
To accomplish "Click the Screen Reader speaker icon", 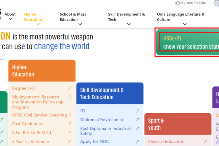I will pos(178,3).
